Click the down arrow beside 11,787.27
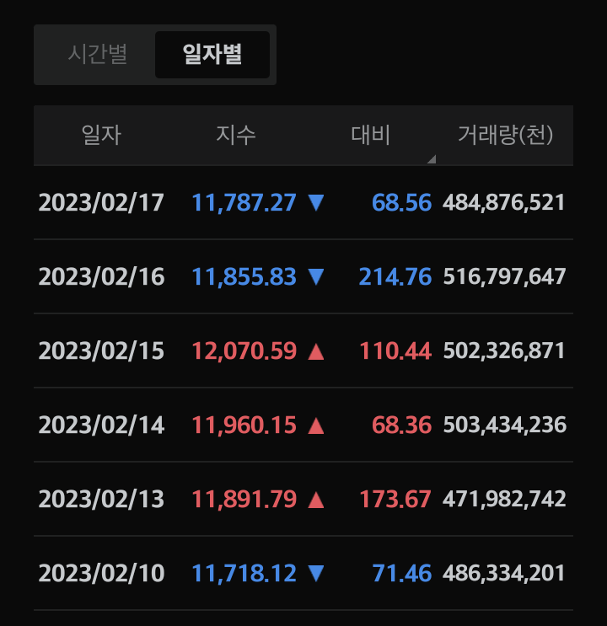 tap(316, 202)
